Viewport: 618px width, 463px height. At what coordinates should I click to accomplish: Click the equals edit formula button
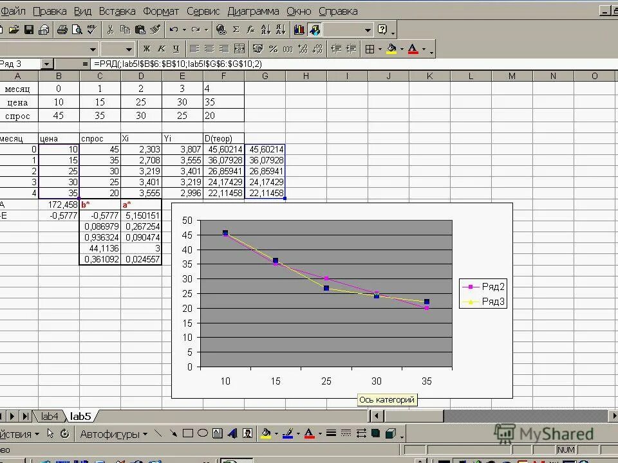tap(85, 64)
